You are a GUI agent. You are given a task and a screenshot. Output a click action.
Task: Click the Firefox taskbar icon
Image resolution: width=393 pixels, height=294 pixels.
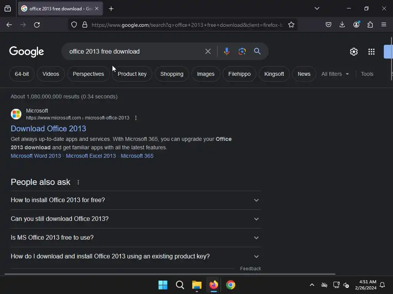pos(213,285)
